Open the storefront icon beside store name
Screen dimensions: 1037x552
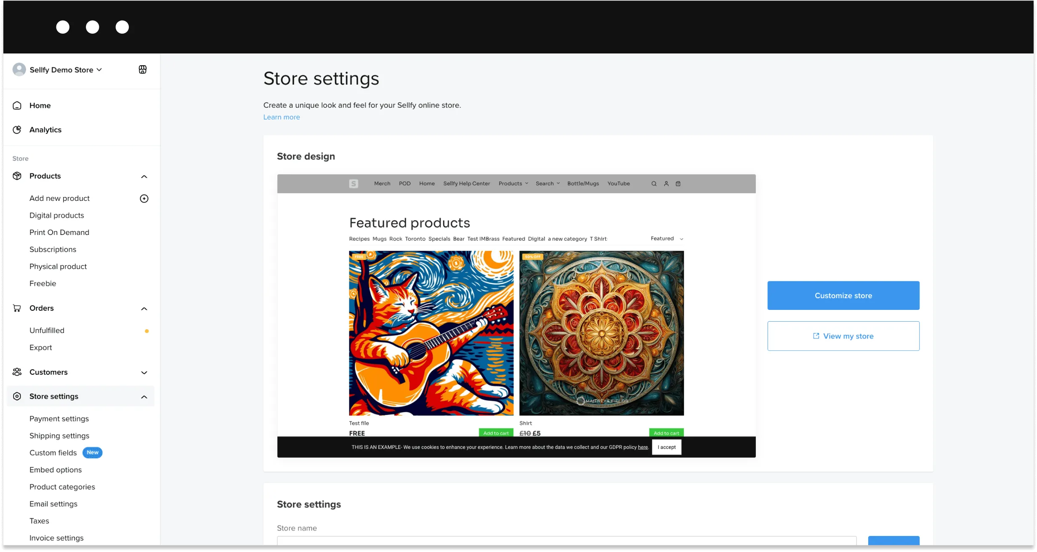143,69
